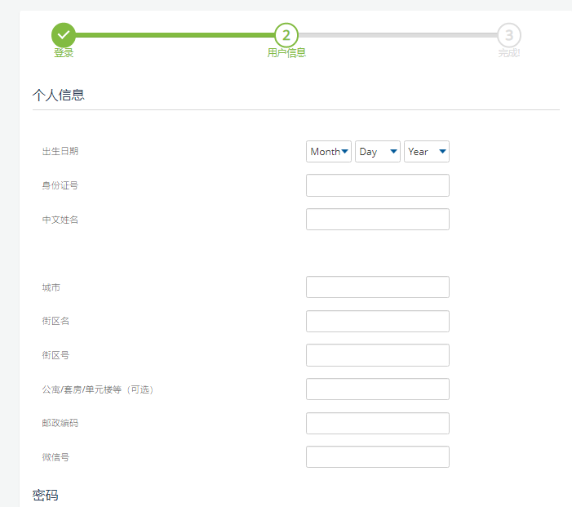Click the greyed step 3 circle icon
The width and height of the screenshot is (572, 507).
pyautogui.click(x=509, y=35)
